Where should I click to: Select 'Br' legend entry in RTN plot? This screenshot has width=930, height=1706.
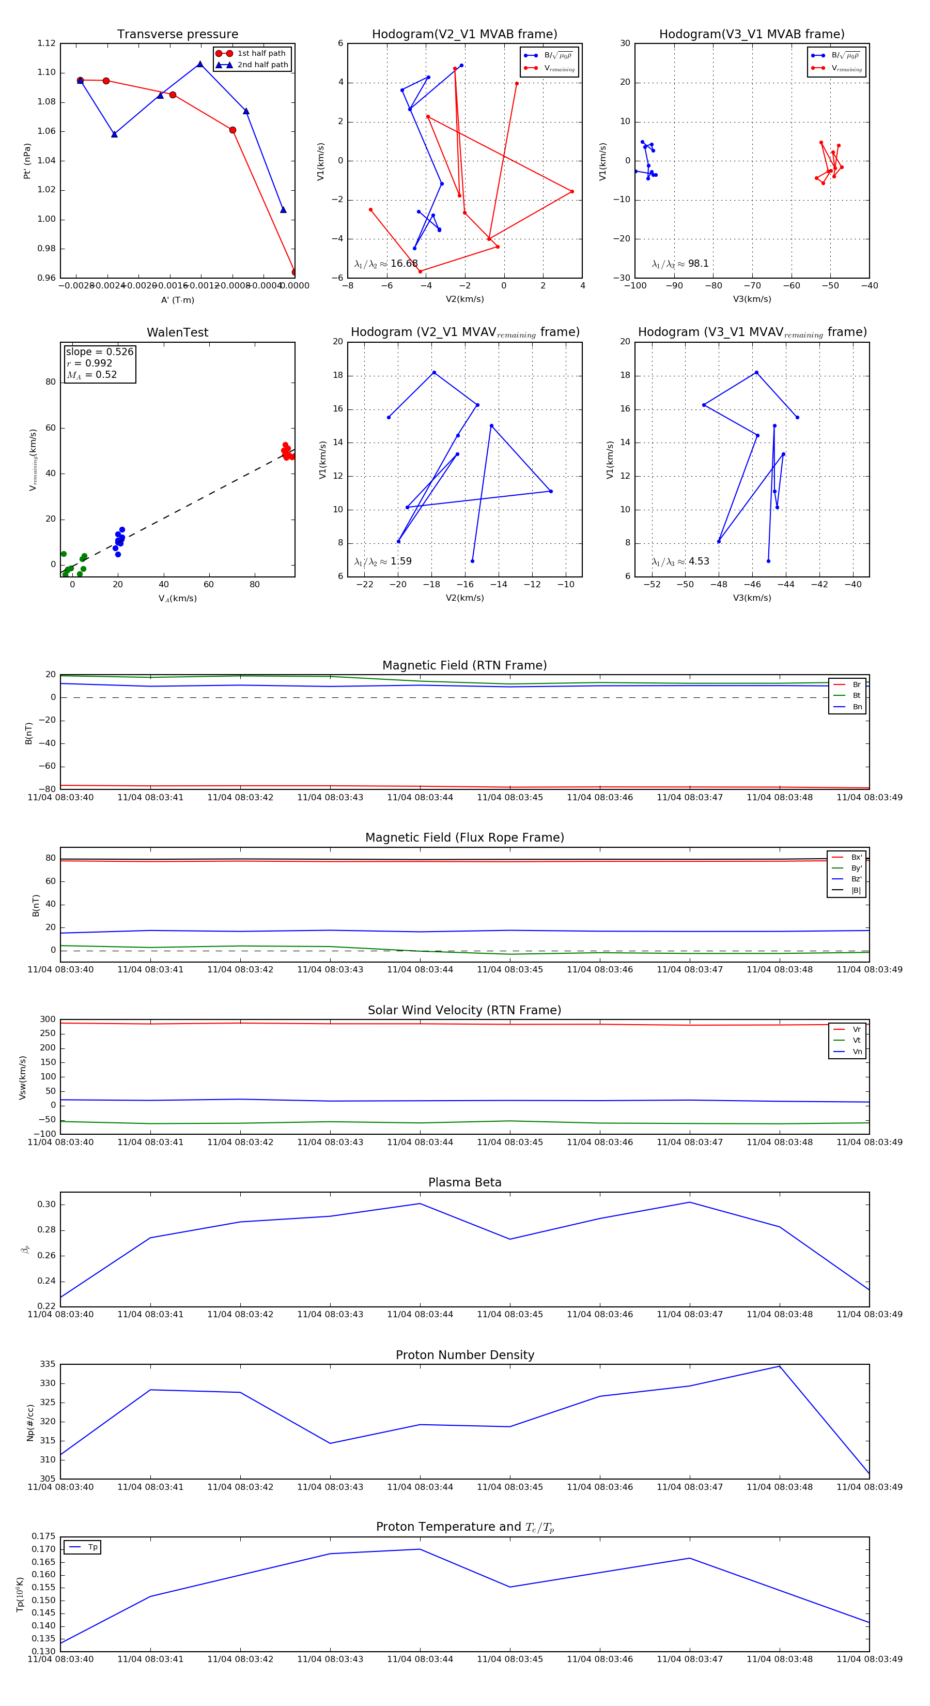pos(847,685)
